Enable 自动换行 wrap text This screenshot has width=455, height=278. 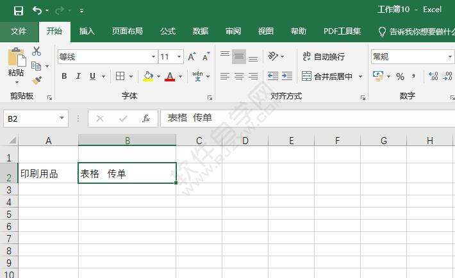[x=324, y=56]
